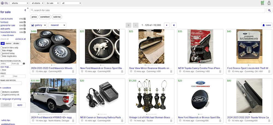Click the locate-me crosshair icon near zip
273x125 pixels.
click(24, 64)
